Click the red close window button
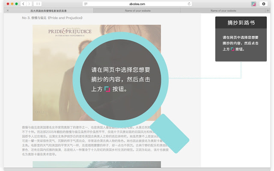Screen dimensions: 274x171 click(x=8, y=4)
